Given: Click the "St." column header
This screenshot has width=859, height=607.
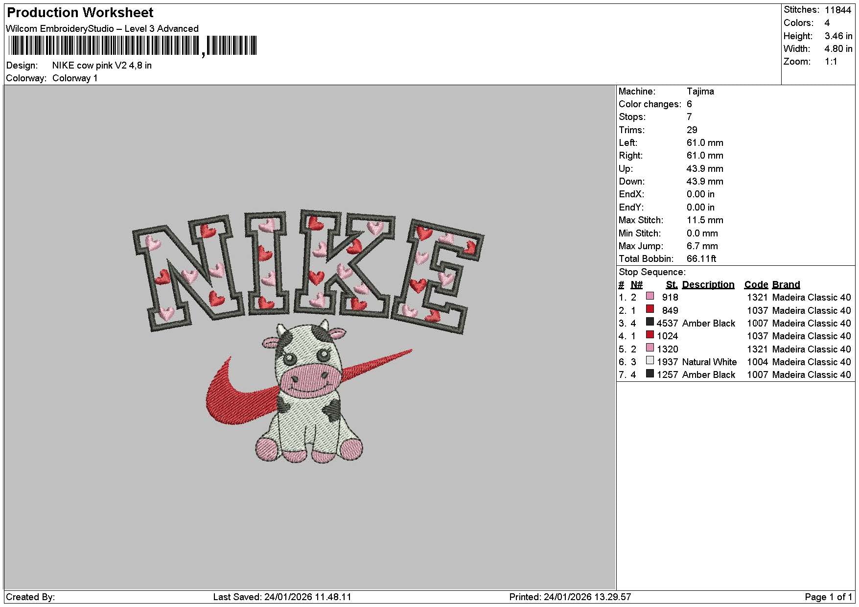Looking at the screenshot, I should pos(672,285).
